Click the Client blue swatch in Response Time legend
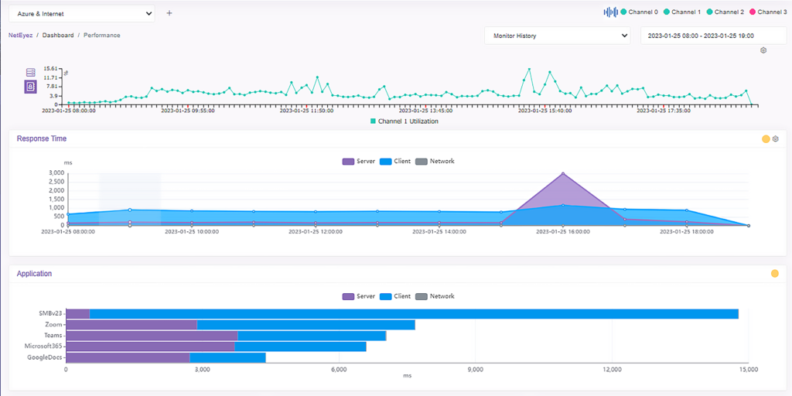Screen dimensions: 792x396 click(385, 162)
